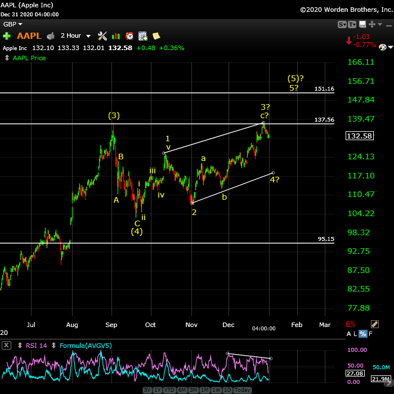Viewport: 394px width, 394px height.
Task: Click the ruler scale-edit icon near 6%
Action: (x=374, y=324)
